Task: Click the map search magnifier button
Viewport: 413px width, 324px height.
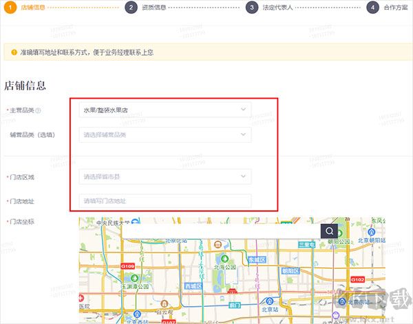Action: tap(329, 231)
